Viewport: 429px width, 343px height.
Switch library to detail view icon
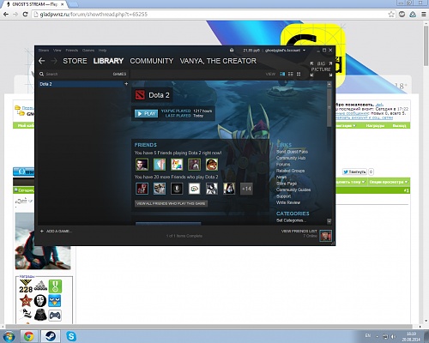click(x=282, y=74)
